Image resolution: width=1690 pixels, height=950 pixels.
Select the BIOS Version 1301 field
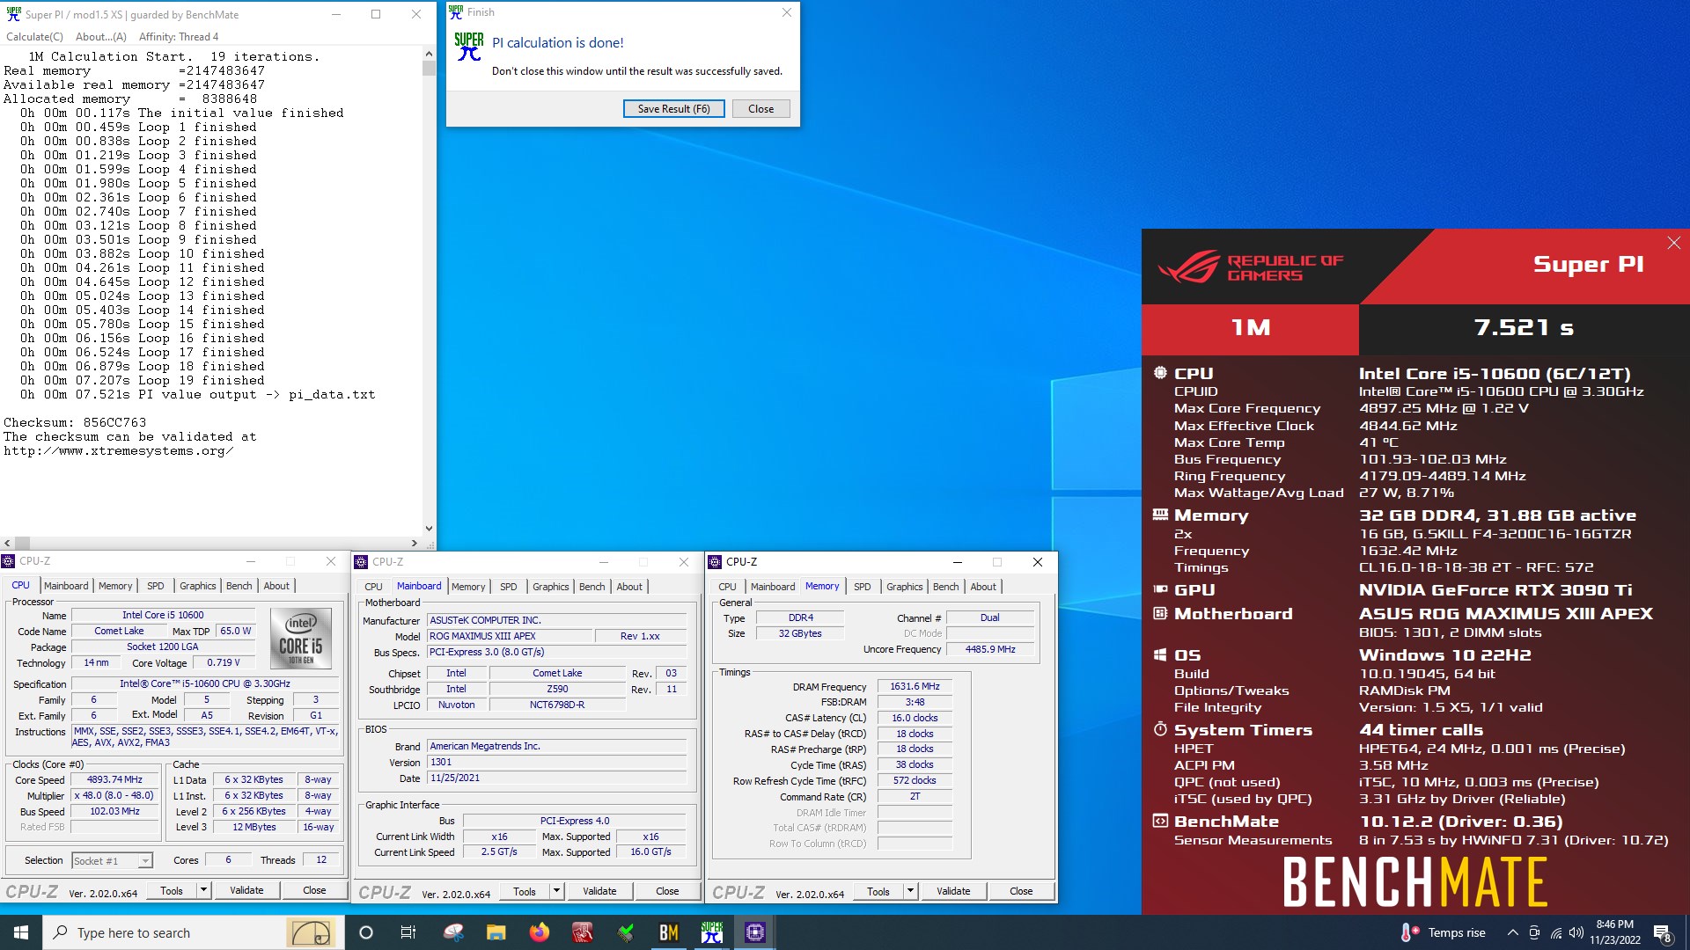click(556, 762)
